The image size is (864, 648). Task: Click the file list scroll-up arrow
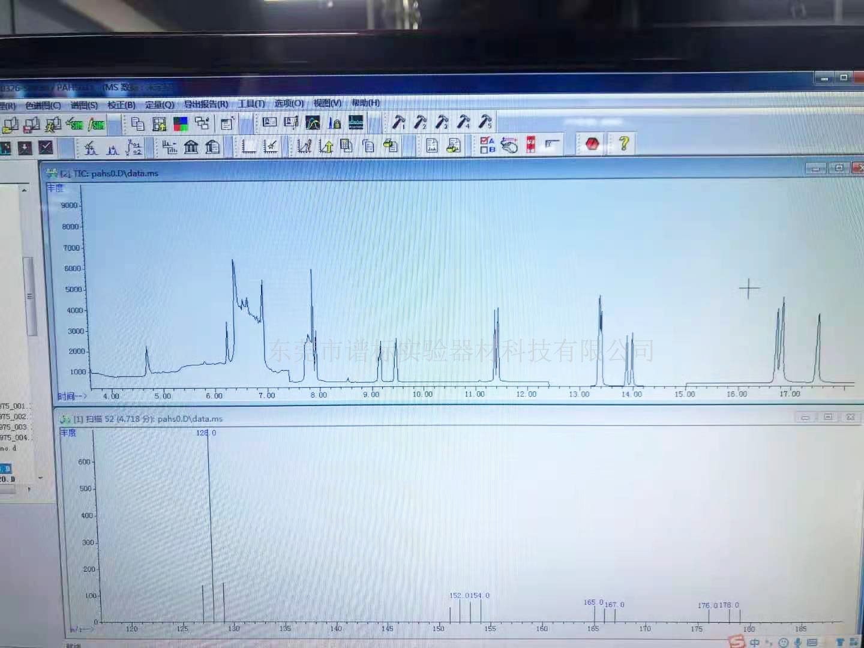coord(25,190)
